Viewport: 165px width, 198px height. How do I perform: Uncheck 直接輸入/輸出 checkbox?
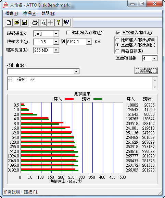118,33
